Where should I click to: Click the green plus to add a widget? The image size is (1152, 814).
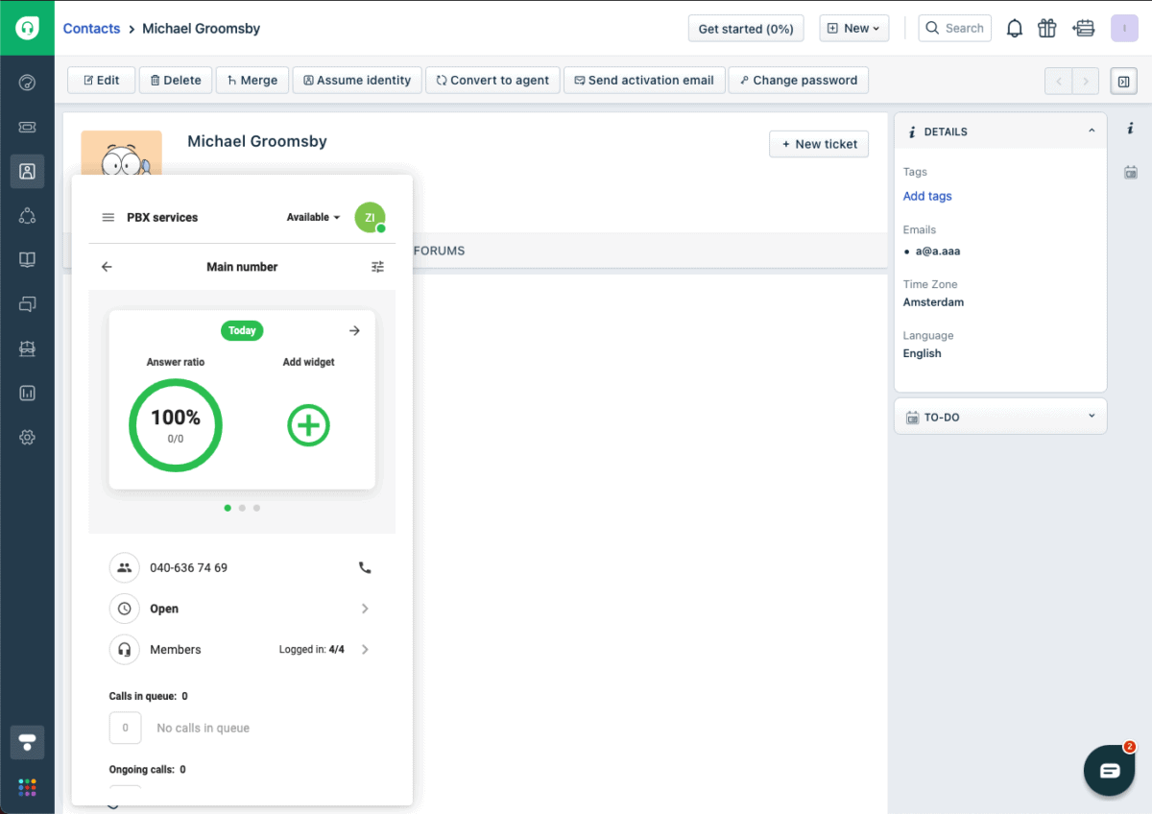(x=309, y=425)
